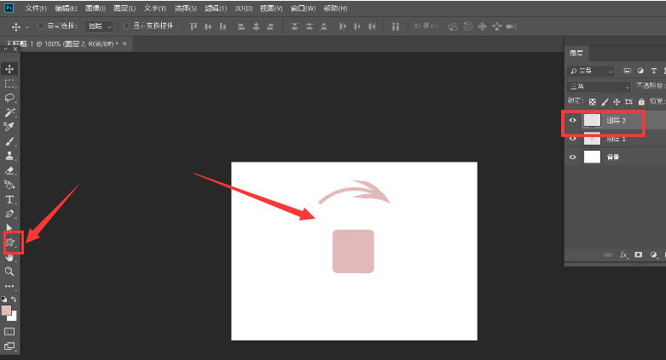
Task: Change the screen mode
Action: 9,346
